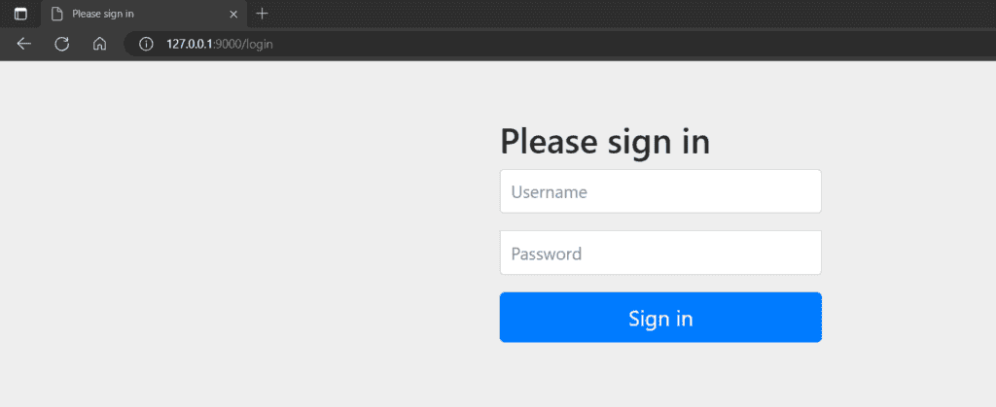The image size is (996, 407).
Task: Click blank gray page area left of form
Action: (x=243, y=243)
